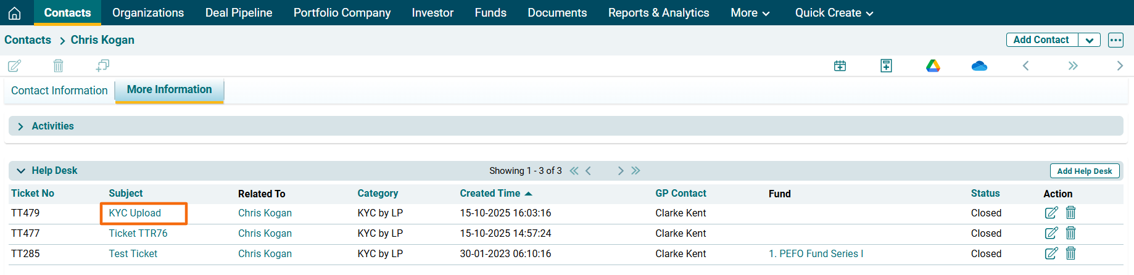Open the More menu in navigation
Screen dimensions: 1134x275
[x=750, y=13]
